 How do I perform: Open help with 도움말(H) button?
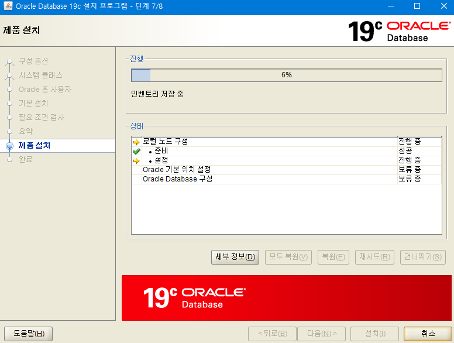point(28,334)
